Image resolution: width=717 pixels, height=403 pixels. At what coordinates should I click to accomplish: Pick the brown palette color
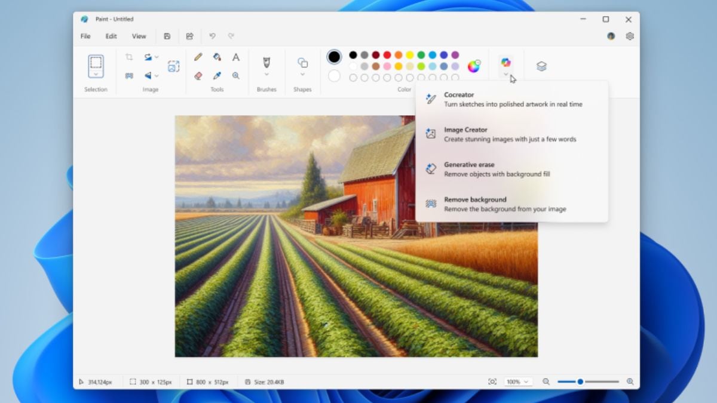tap(376, 66)
